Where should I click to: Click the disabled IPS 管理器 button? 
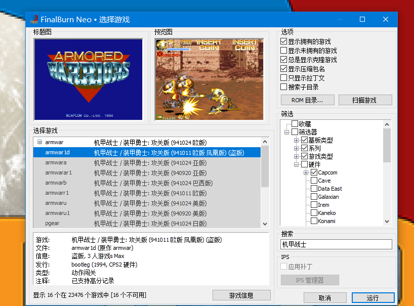click(x=310, y=280)
